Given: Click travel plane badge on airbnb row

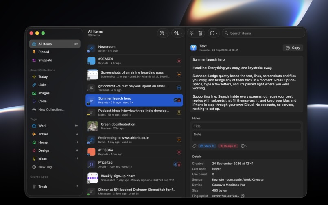Looking at the screenshot, I should coord(179,140).
